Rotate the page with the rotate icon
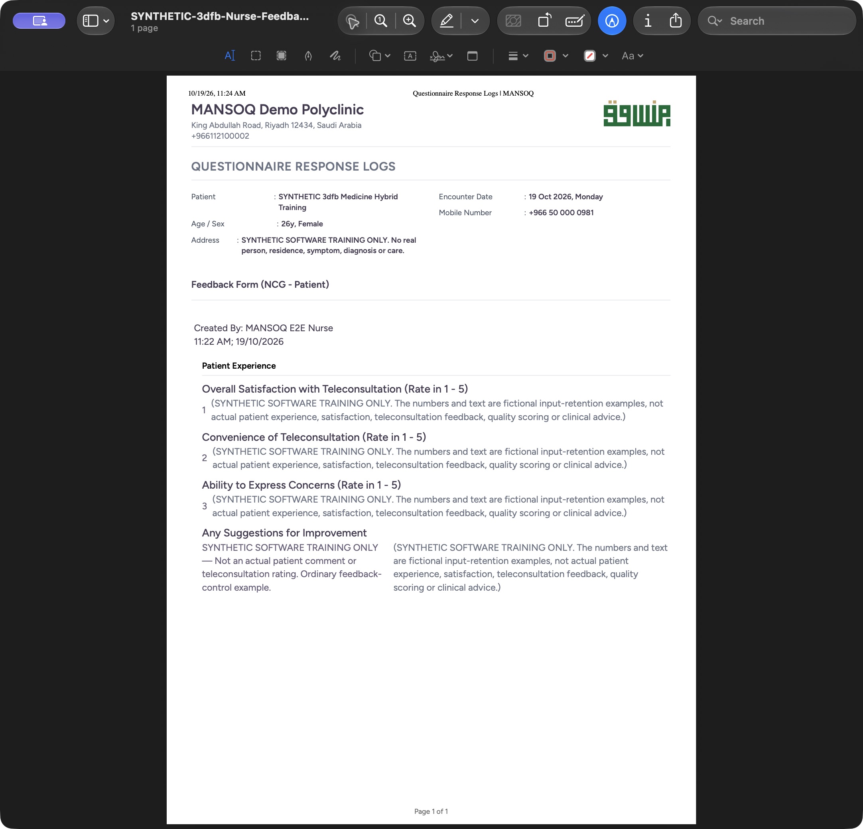The image size is (863, 829). coord(545,21)
